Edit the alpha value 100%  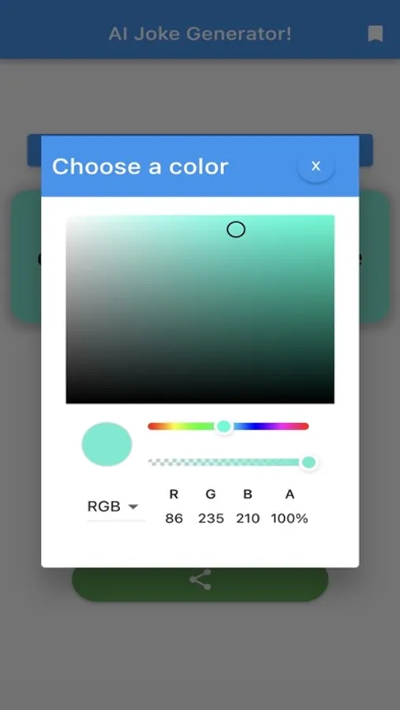click(x=290, y=518)
